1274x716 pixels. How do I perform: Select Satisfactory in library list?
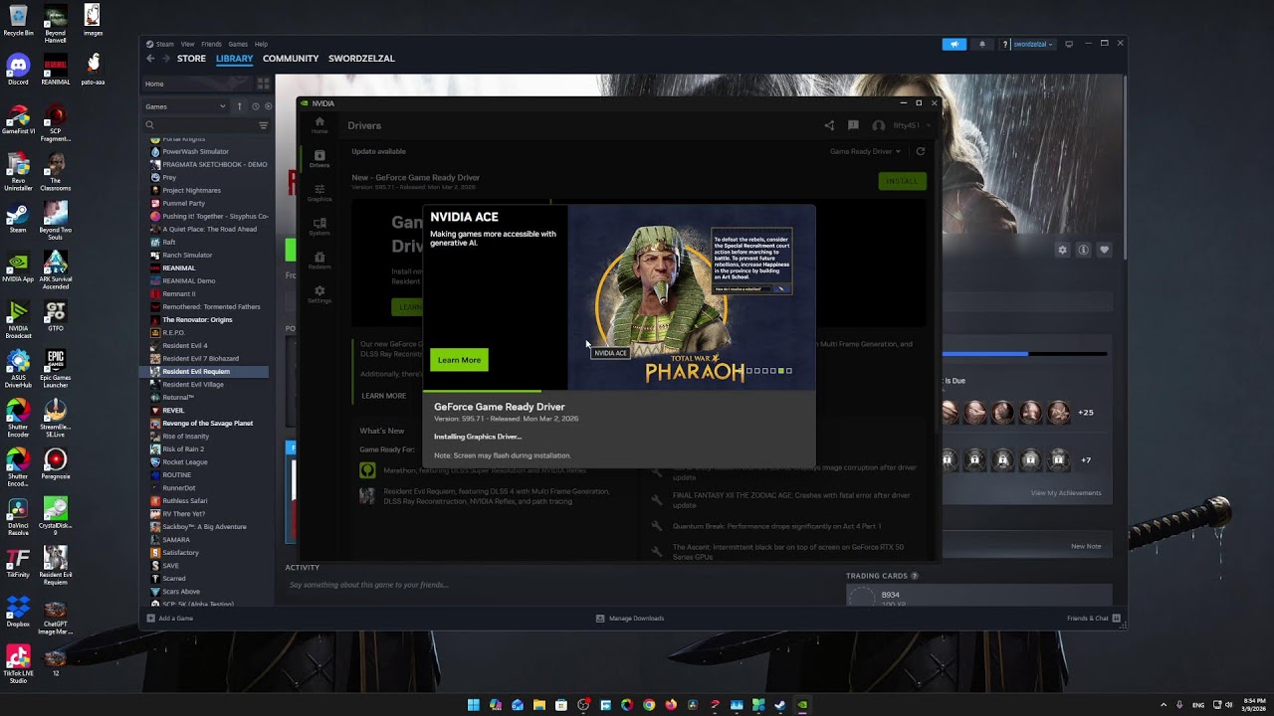[x=180, y=552]
